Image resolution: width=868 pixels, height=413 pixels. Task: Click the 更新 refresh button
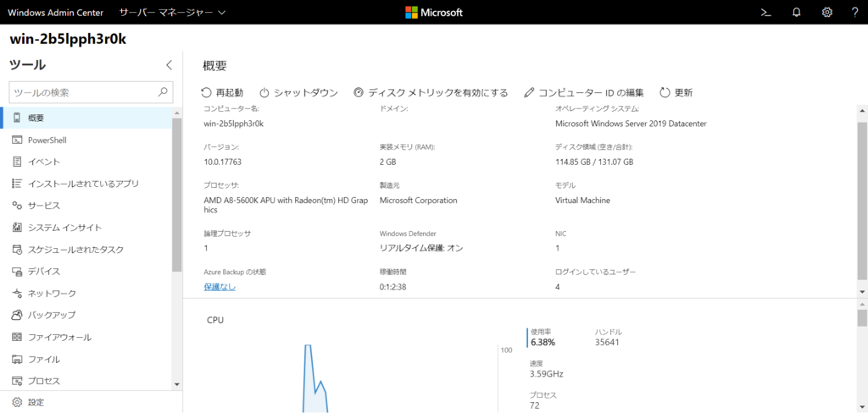pos(676,92)
